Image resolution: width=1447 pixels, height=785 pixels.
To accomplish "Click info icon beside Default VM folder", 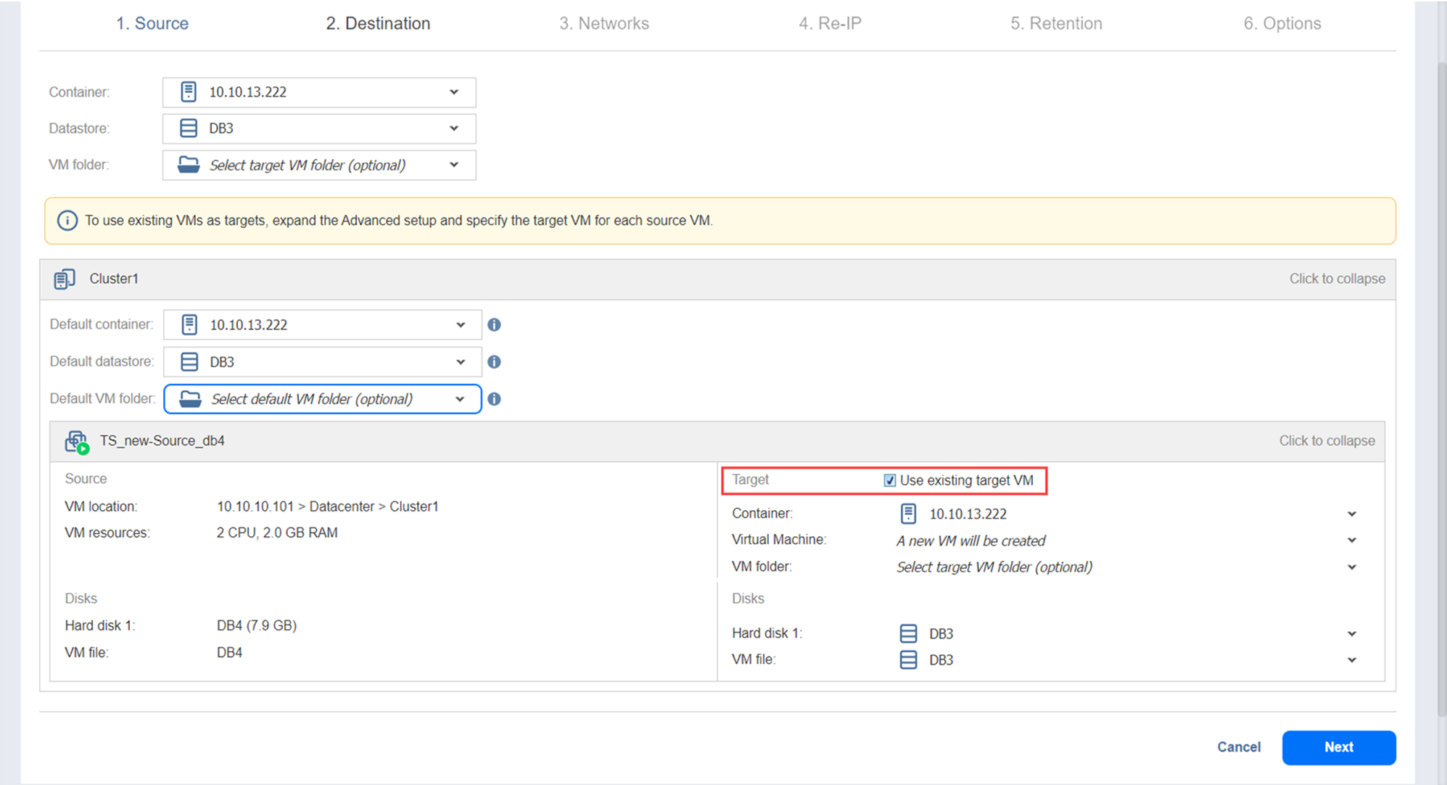I will pos(494,399).
